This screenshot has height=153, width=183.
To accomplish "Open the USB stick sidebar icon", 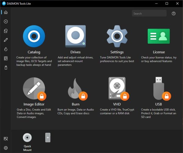I will (6, 68).
